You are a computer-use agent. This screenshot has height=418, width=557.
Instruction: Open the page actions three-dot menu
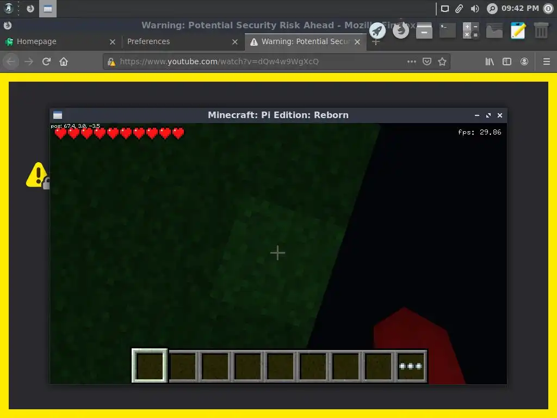[x=411, y=62]
